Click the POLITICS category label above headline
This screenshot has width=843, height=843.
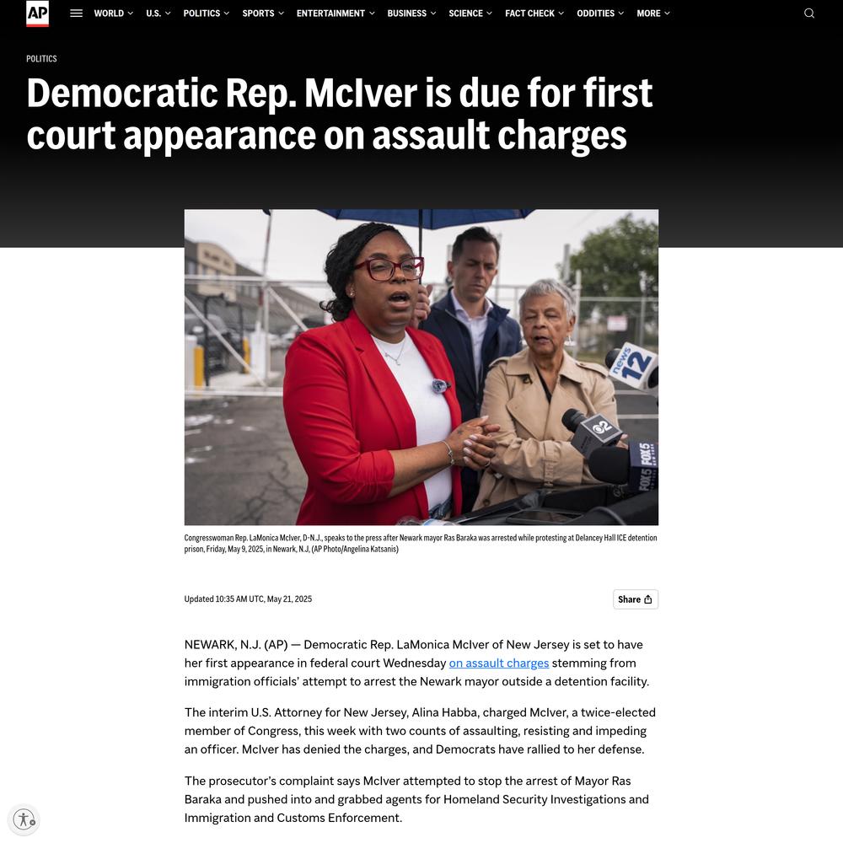41,59
